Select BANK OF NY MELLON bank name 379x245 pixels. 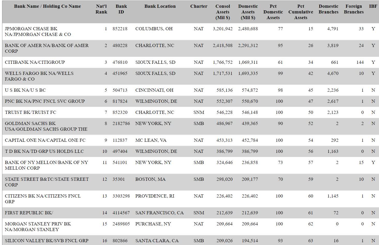(x=46, y=165)
